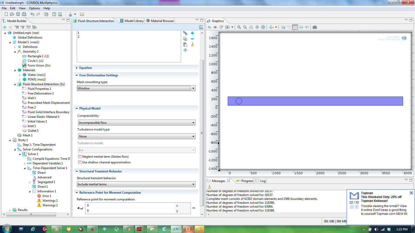This screenshot has width=415, height=233.
Task: Select Inlet 1 in the model tree
Action: click(x=32, y=126)
